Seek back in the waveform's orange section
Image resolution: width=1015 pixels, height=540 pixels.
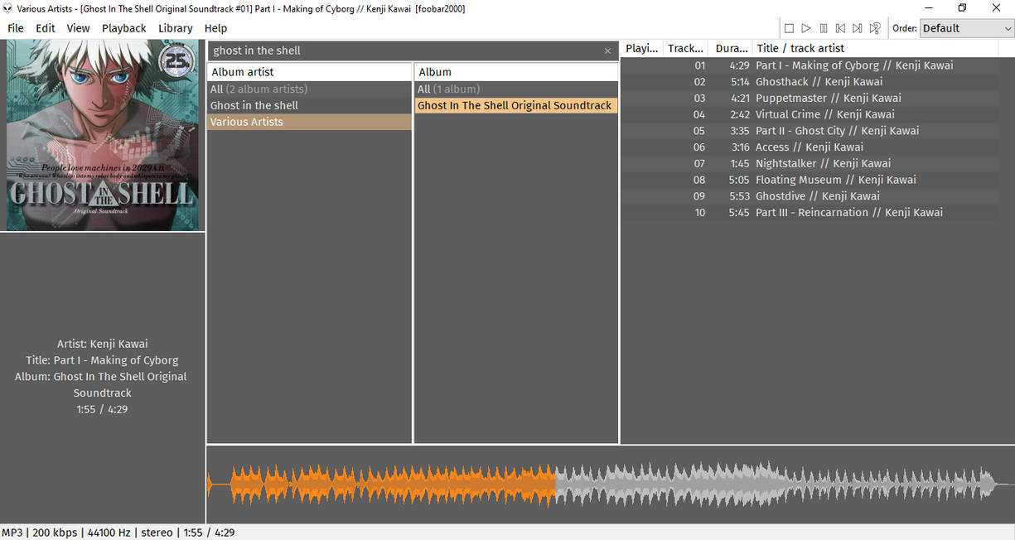click(381, 485)
